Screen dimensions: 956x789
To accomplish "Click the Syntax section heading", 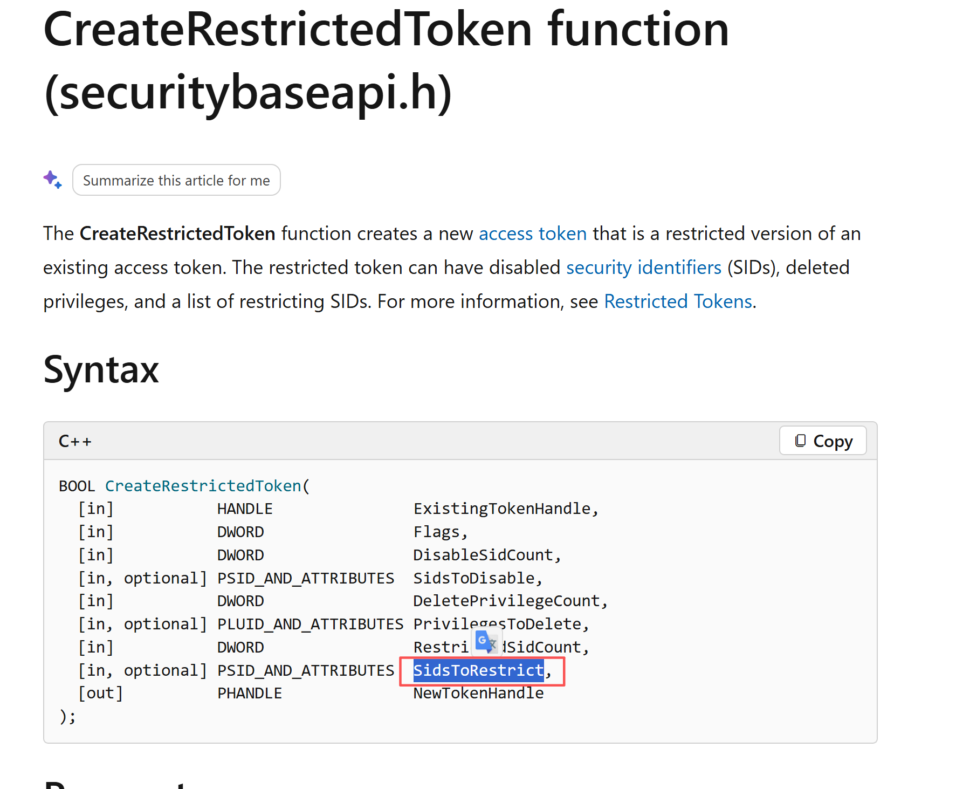I will point(101,370).
